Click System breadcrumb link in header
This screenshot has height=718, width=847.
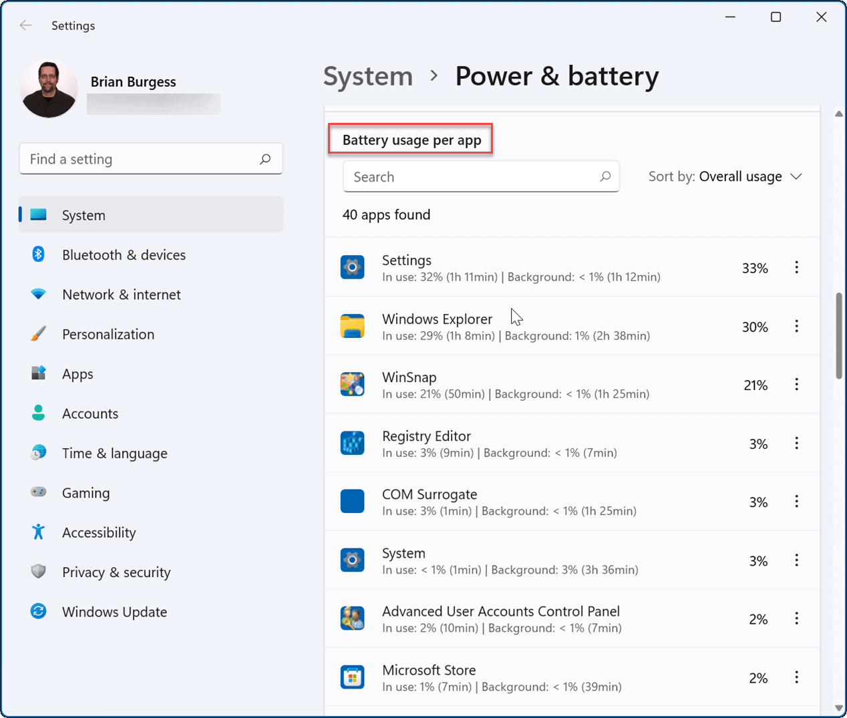368,76
